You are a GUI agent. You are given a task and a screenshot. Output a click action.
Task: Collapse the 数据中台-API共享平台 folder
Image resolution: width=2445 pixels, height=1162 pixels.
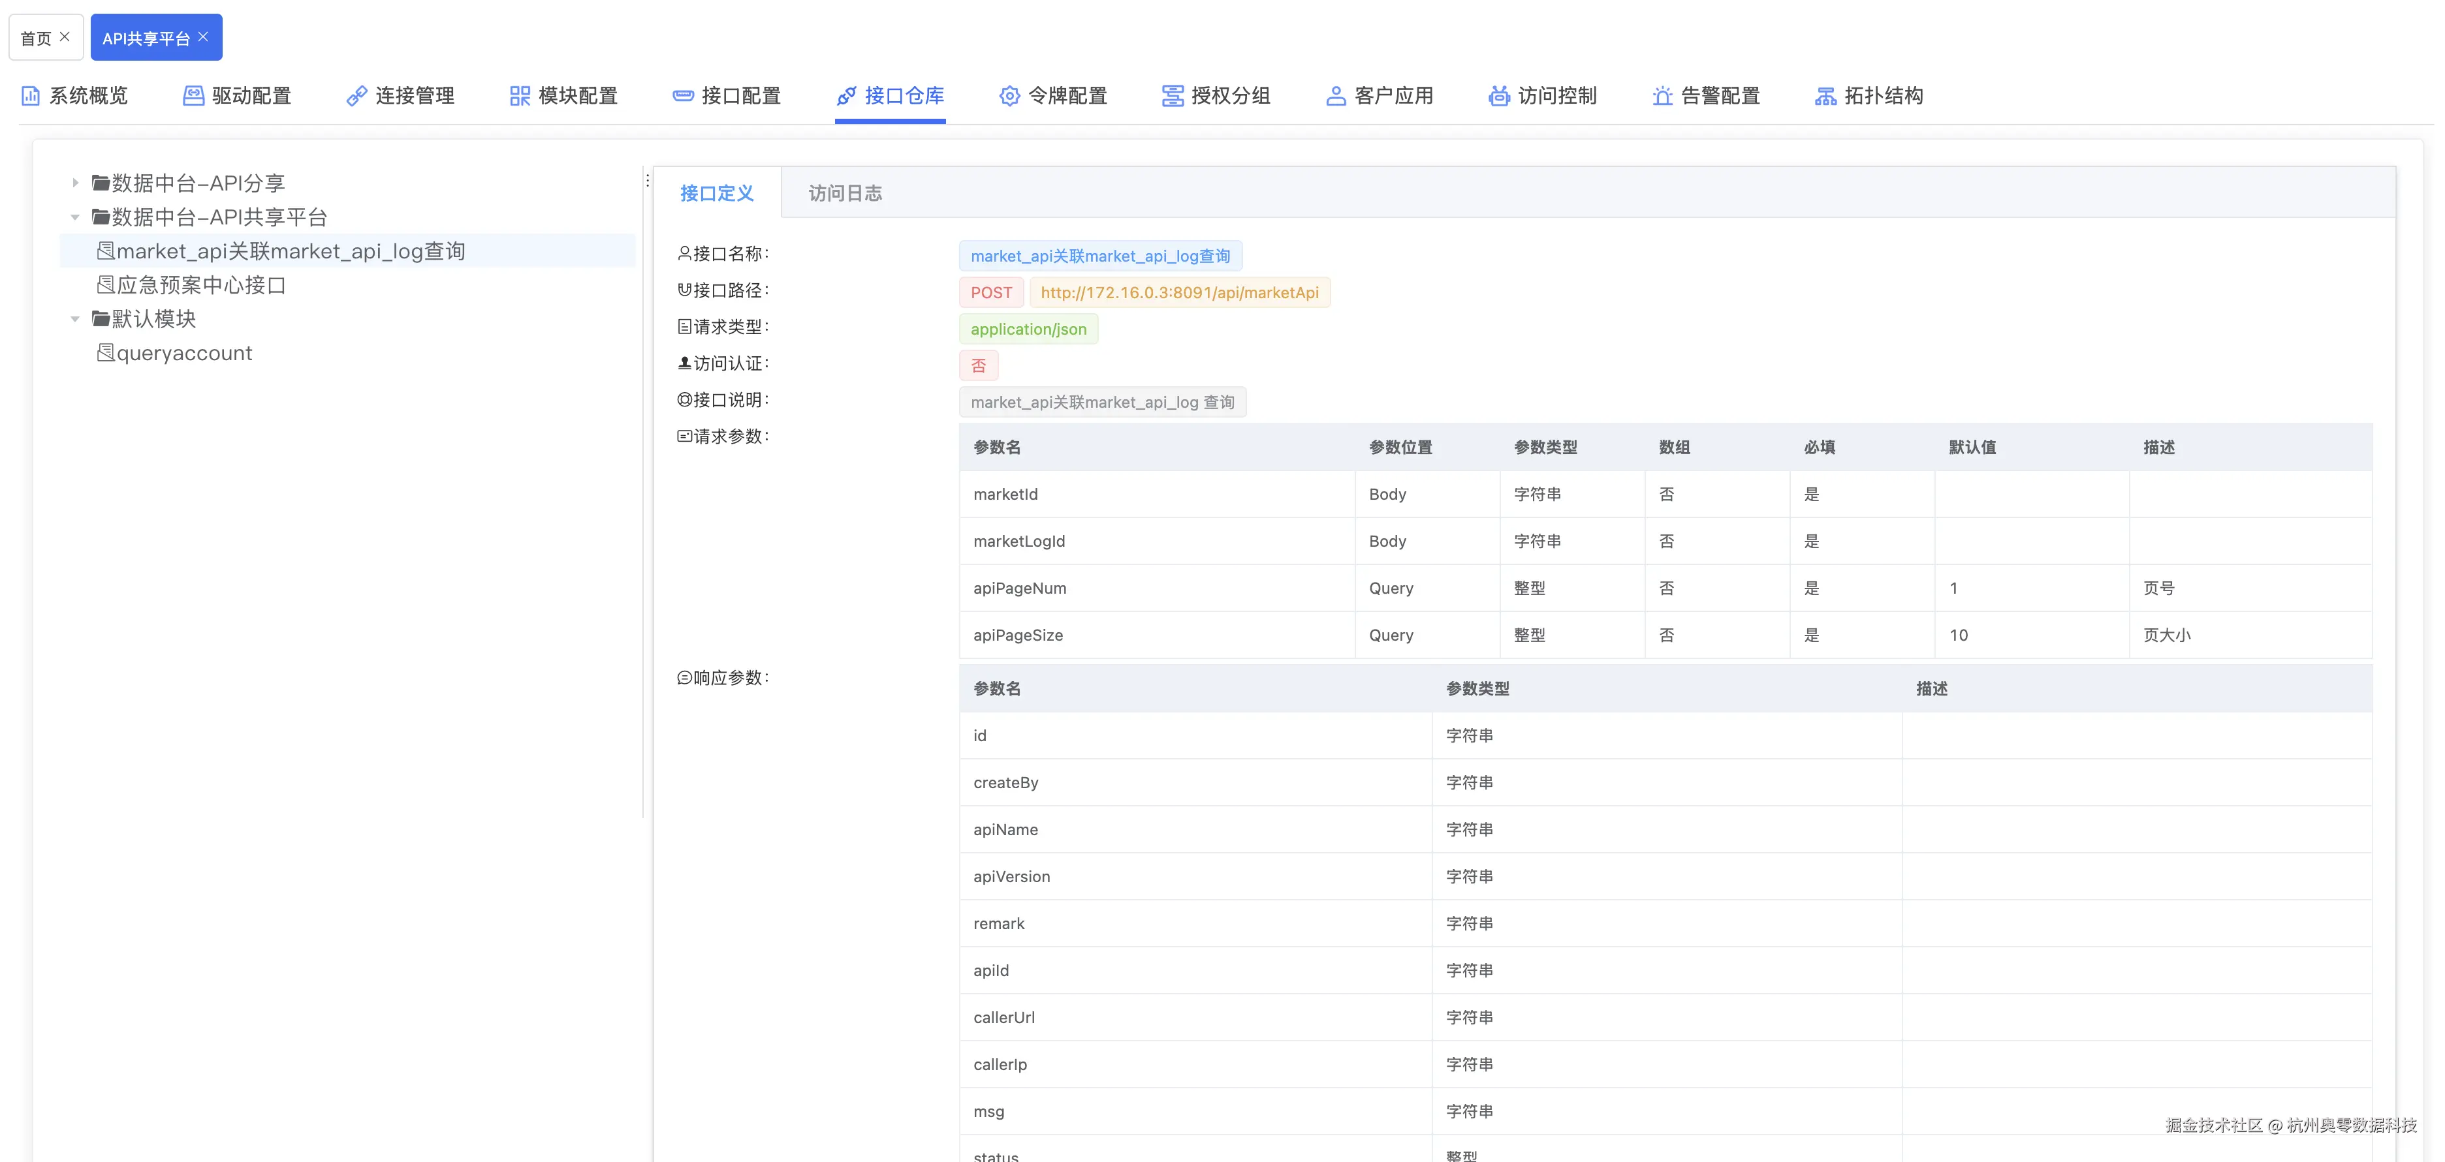[x=75, y=217]
